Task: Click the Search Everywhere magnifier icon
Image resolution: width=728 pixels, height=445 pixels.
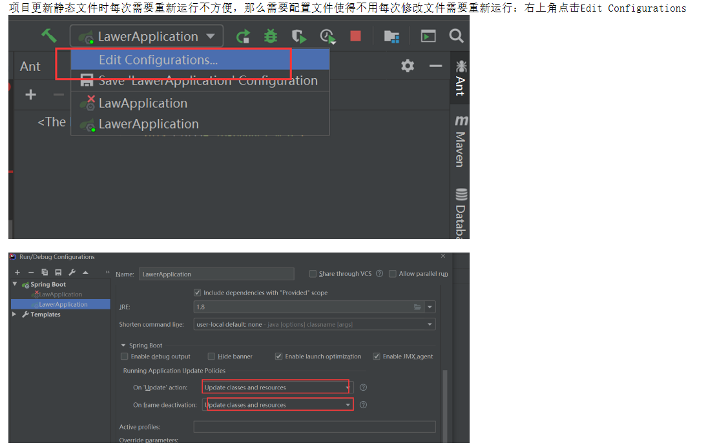Action: coord(457,36)
